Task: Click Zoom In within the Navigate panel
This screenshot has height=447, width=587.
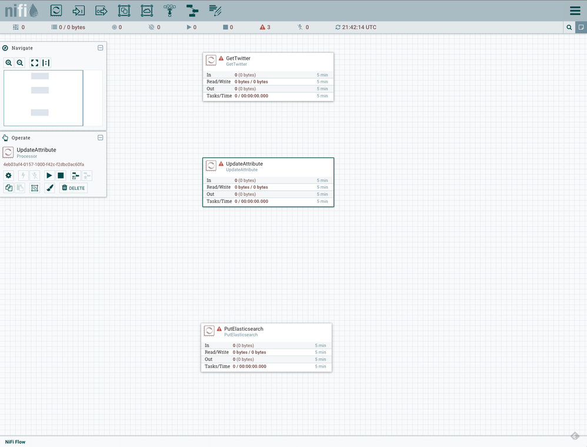Action: pyautogui.click(x=8, y=62)
